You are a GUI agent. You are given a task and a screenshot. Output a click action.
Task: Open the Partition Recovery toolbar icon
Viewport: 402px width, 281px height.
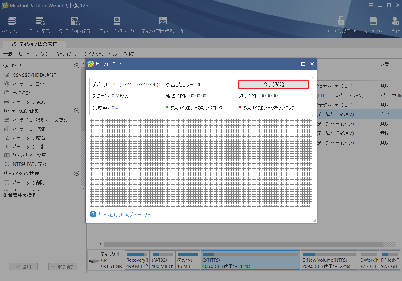(x=74, y=25)
